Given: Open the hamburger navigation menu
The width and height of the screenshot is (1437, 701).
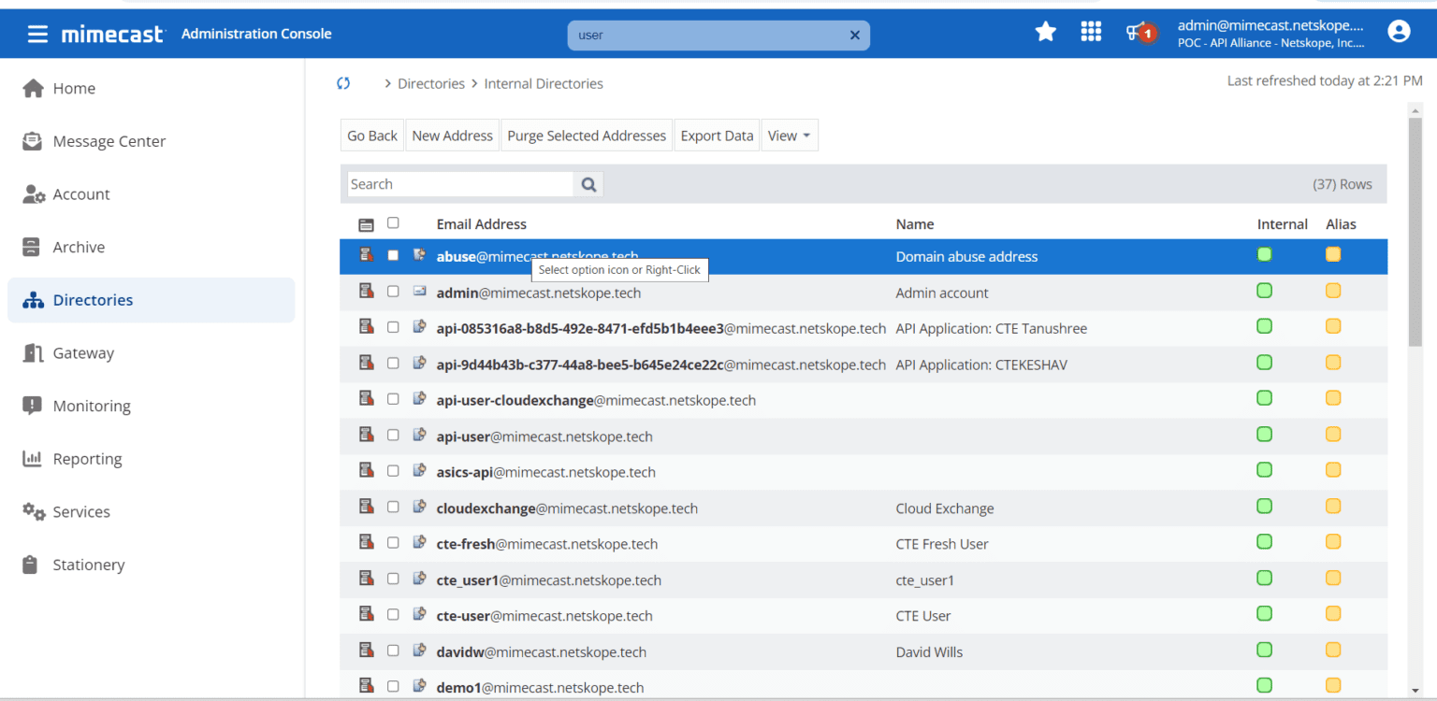Looking at the screenshot, I should click(37, 33).
